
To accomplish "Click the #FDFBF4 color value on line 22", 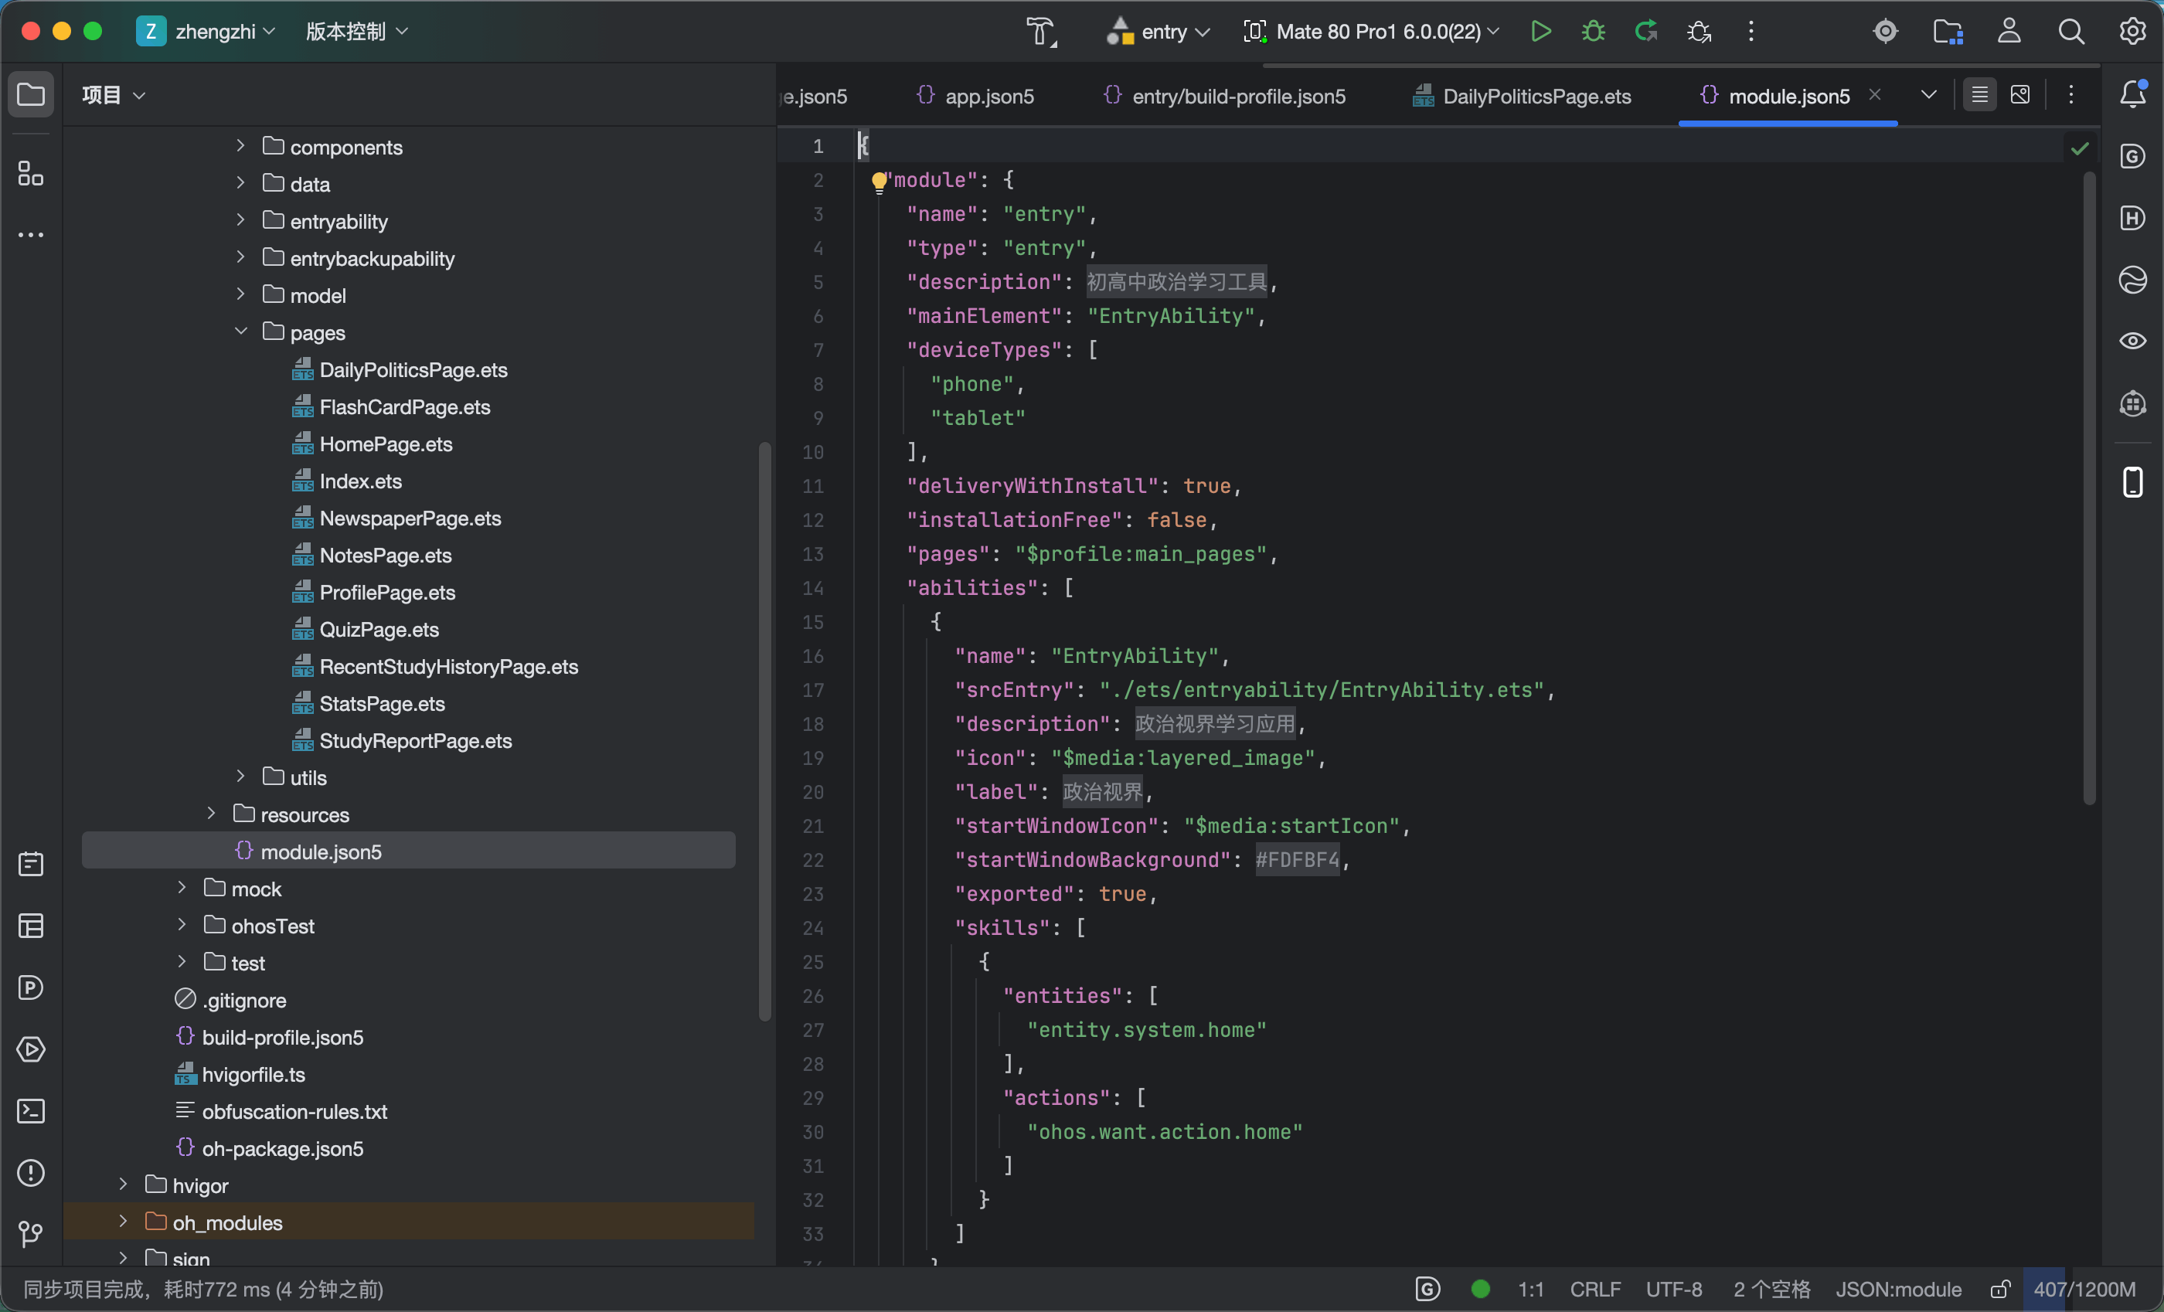I will (1297, 860).
